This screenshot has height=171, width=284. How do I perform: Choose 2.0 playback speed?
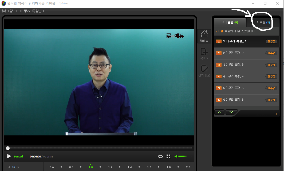pos(188,167)
